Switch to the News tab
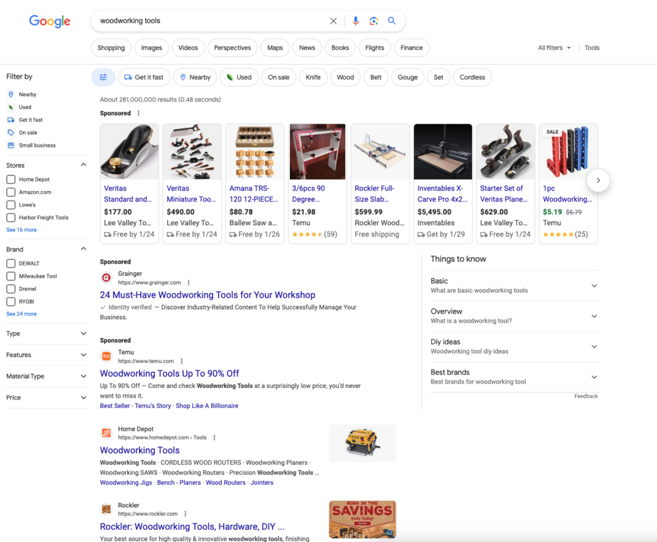The width and height of the screenshot is (657, 542). click(307, 47)
